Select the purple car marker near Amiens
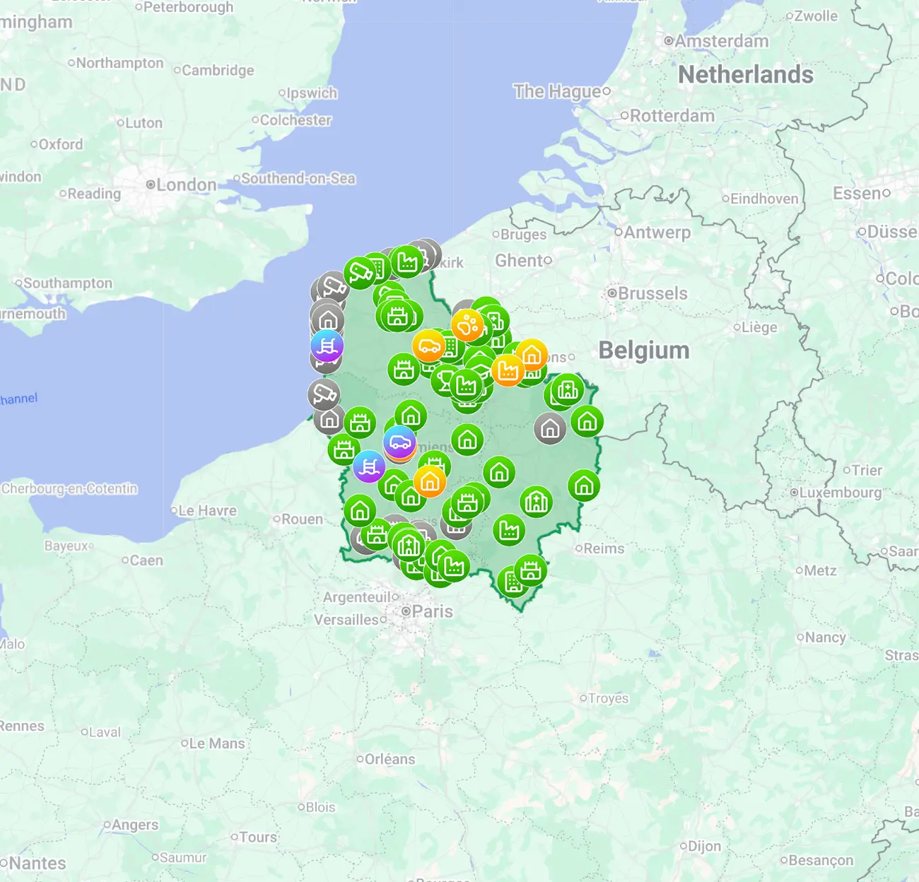 tap(399, 442)
